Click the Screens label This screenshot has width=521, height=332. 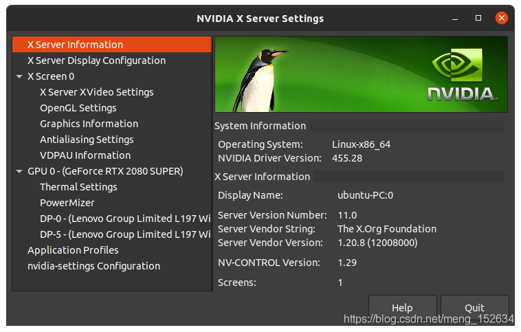pos(237,283)
